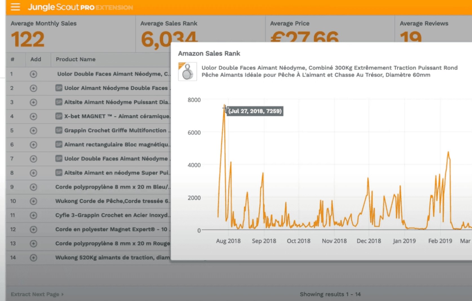Add product row 9 with plus icon
The width and height of the screenshot is (472, 301).
pos(33,187)
